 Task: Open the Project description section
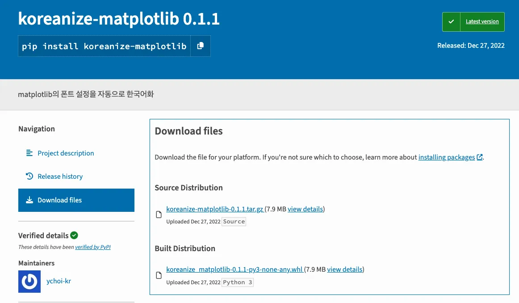(x=66, y=153)
